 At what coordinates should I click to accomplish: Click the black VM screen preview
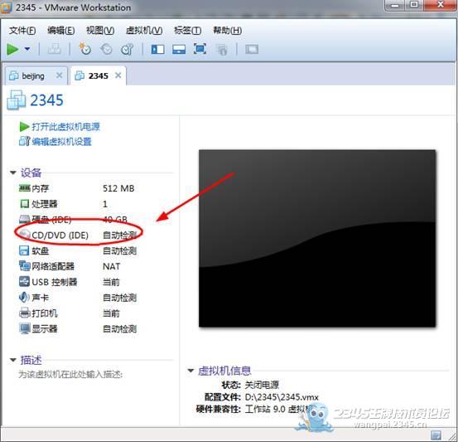pos(317,238)
